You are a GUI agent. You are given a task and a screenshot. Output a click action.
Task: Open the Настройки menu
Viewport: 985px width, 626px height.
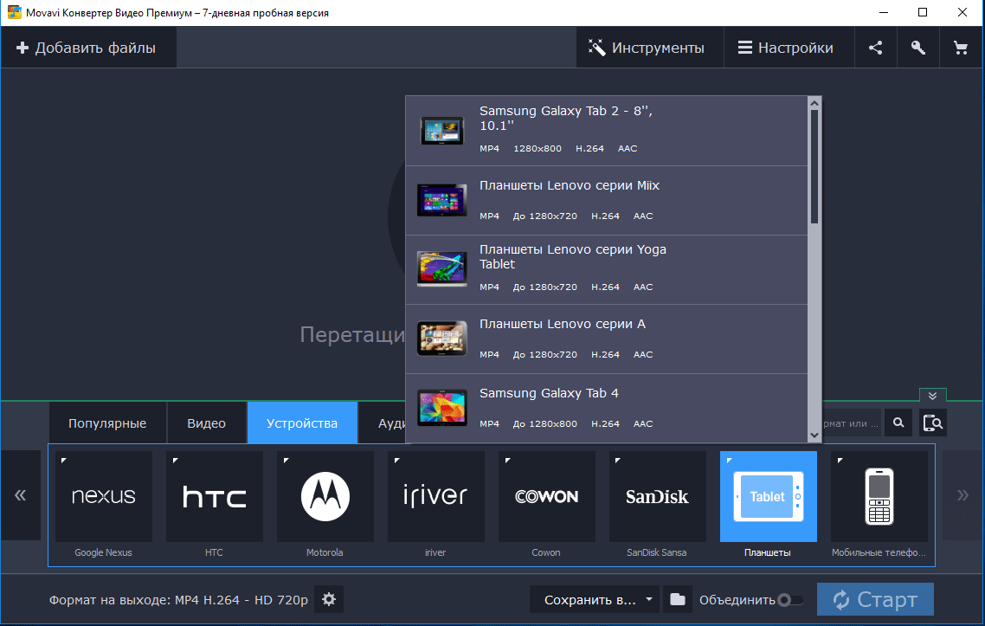(789, 48)
